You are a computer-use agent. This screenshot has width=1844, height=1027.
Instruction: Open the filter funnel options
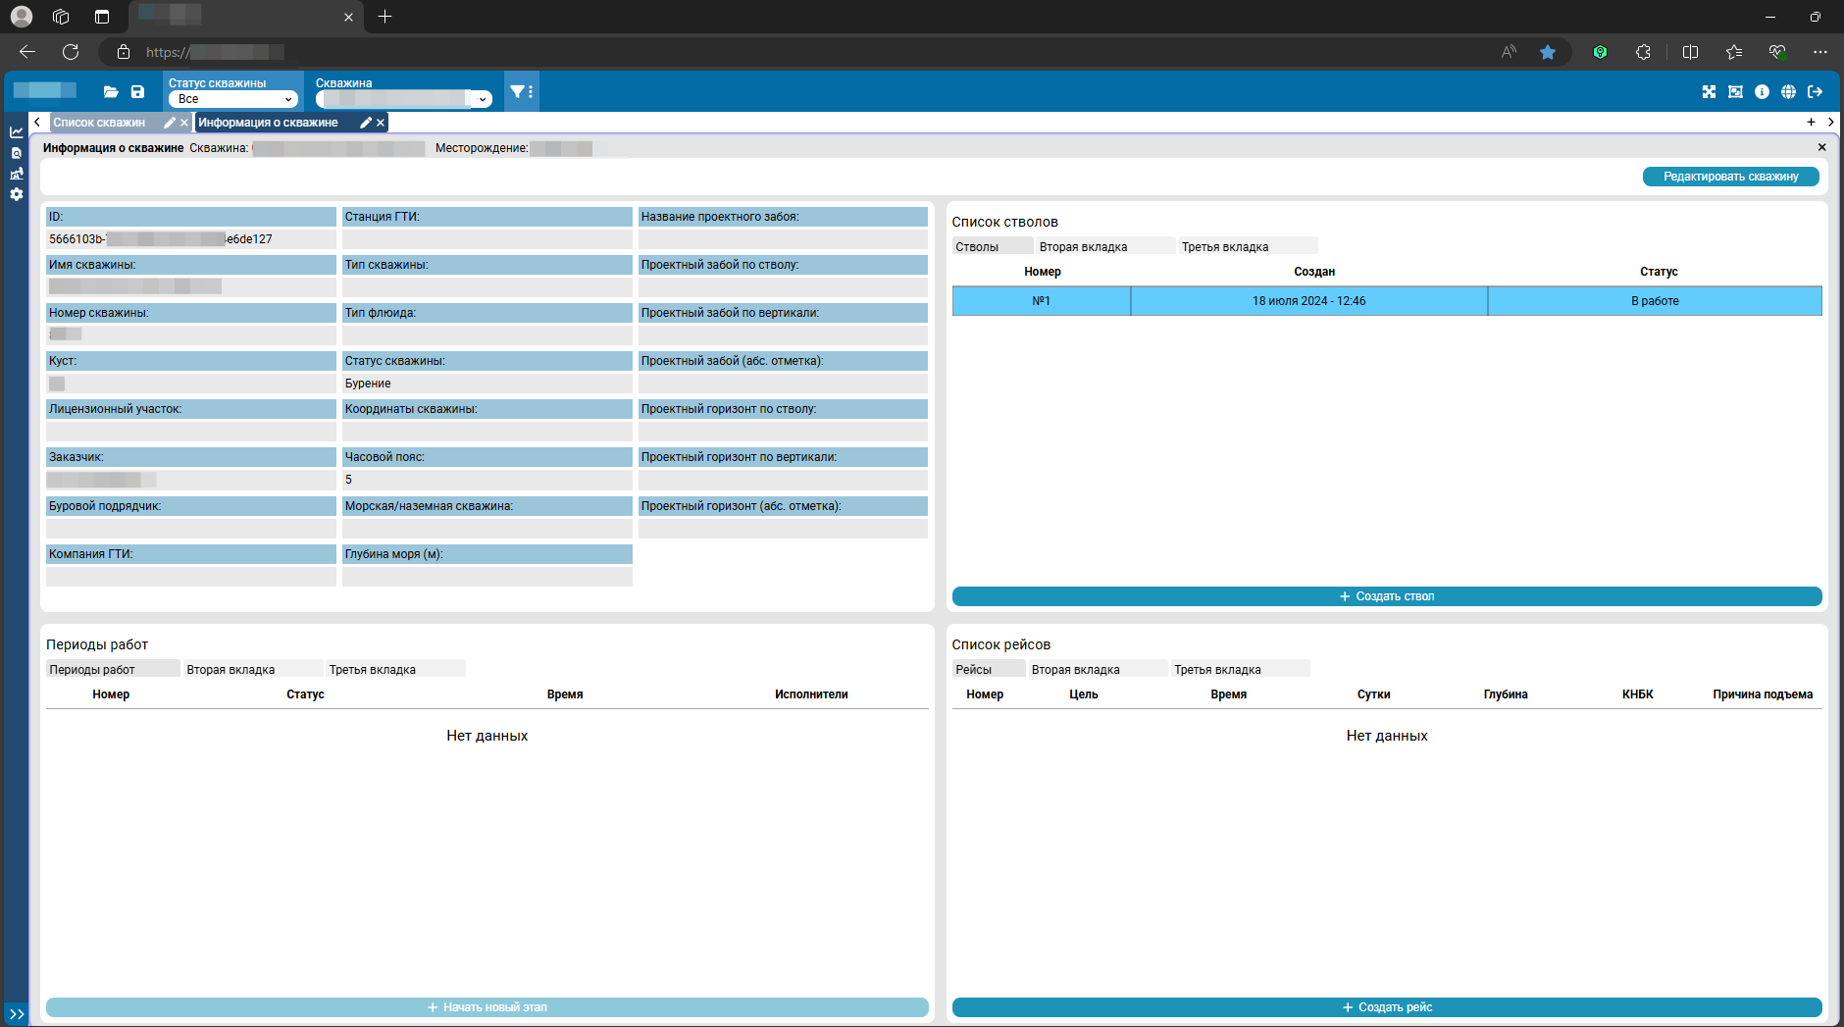521,92
